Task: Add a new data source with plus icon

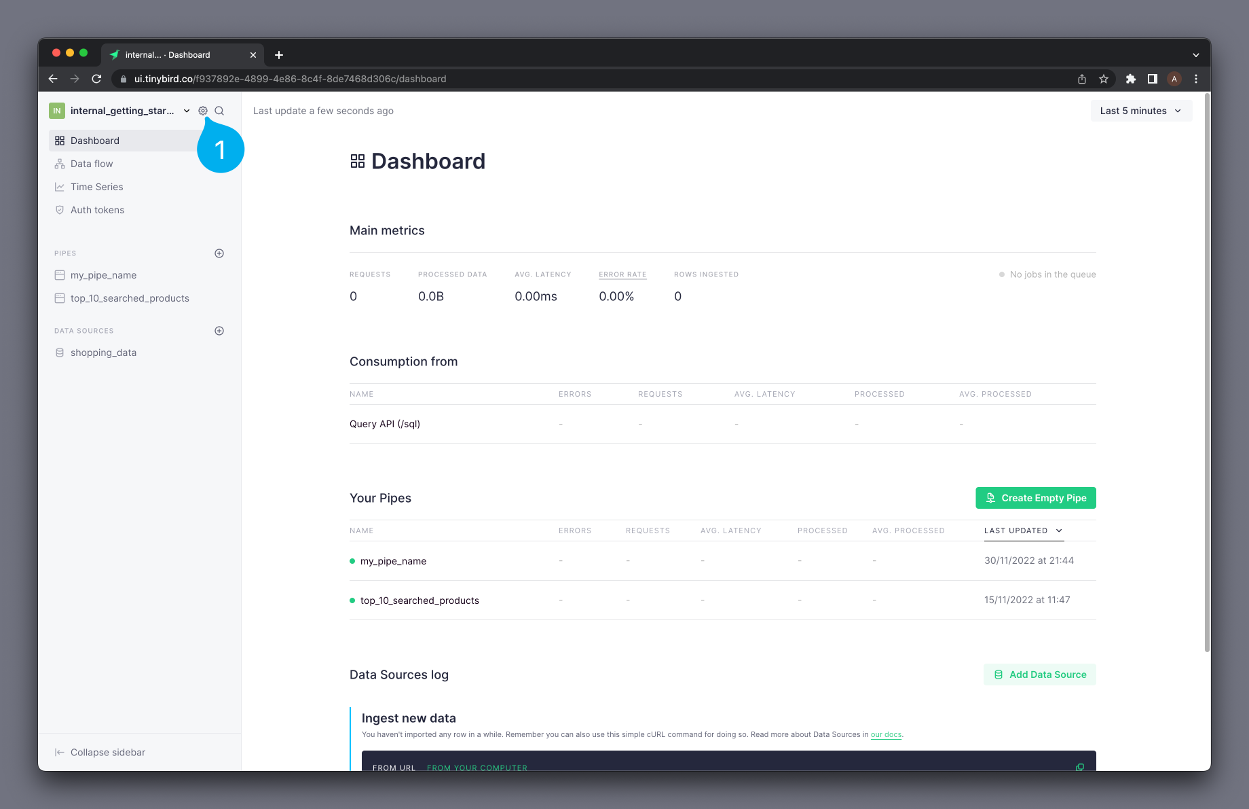Action: coord(219,331)
